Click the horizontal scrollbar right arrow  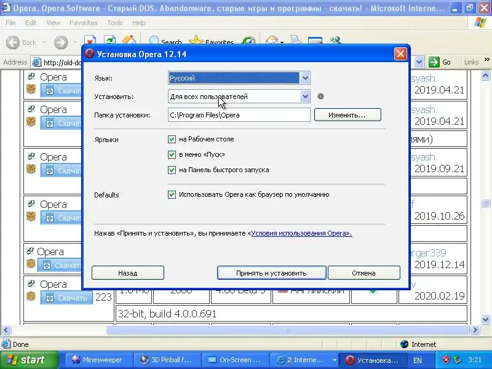[x=475, y=330]
